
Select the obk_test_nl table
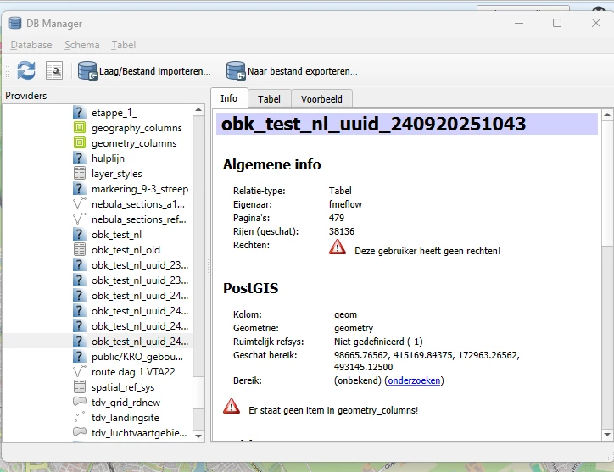[116, 235]
